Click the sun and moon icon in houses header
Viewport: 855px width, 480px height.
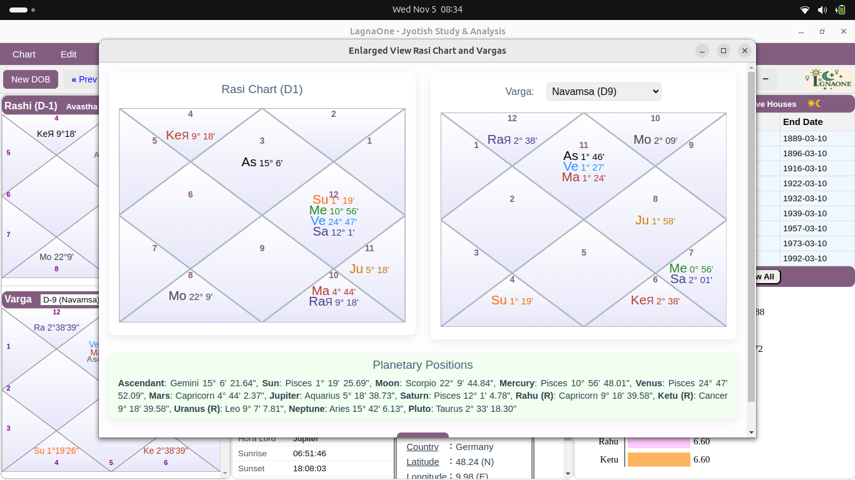814,104
